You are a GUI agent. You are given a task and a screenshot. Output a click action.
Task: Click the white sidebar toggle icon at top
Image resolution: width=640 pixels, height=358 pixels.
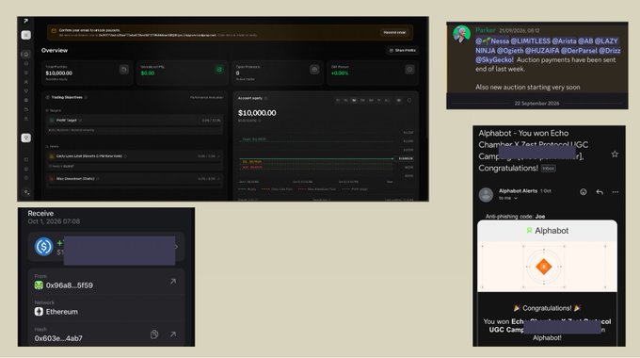pos(25,35)
